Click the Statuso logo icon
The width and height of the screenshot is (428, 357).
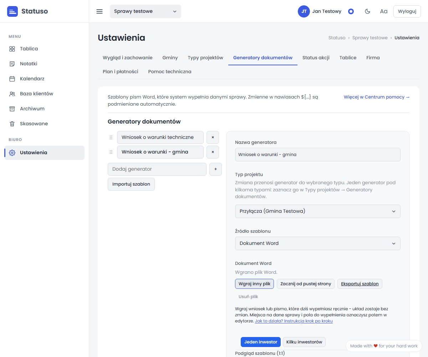(x=12, y=11)
